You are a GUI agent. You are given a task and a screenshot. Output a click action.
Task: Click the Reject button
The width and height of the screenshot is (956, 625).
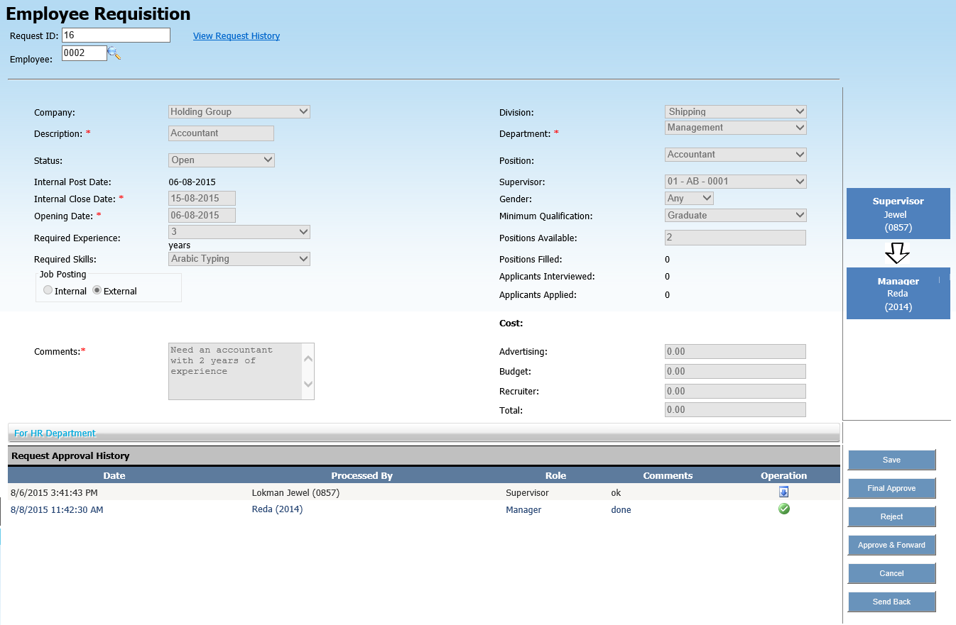pos(891,516)
